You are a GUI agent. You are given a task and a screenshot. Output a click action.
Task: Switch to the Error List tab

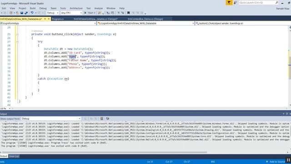pyautogui.click(x=14, y=156)
